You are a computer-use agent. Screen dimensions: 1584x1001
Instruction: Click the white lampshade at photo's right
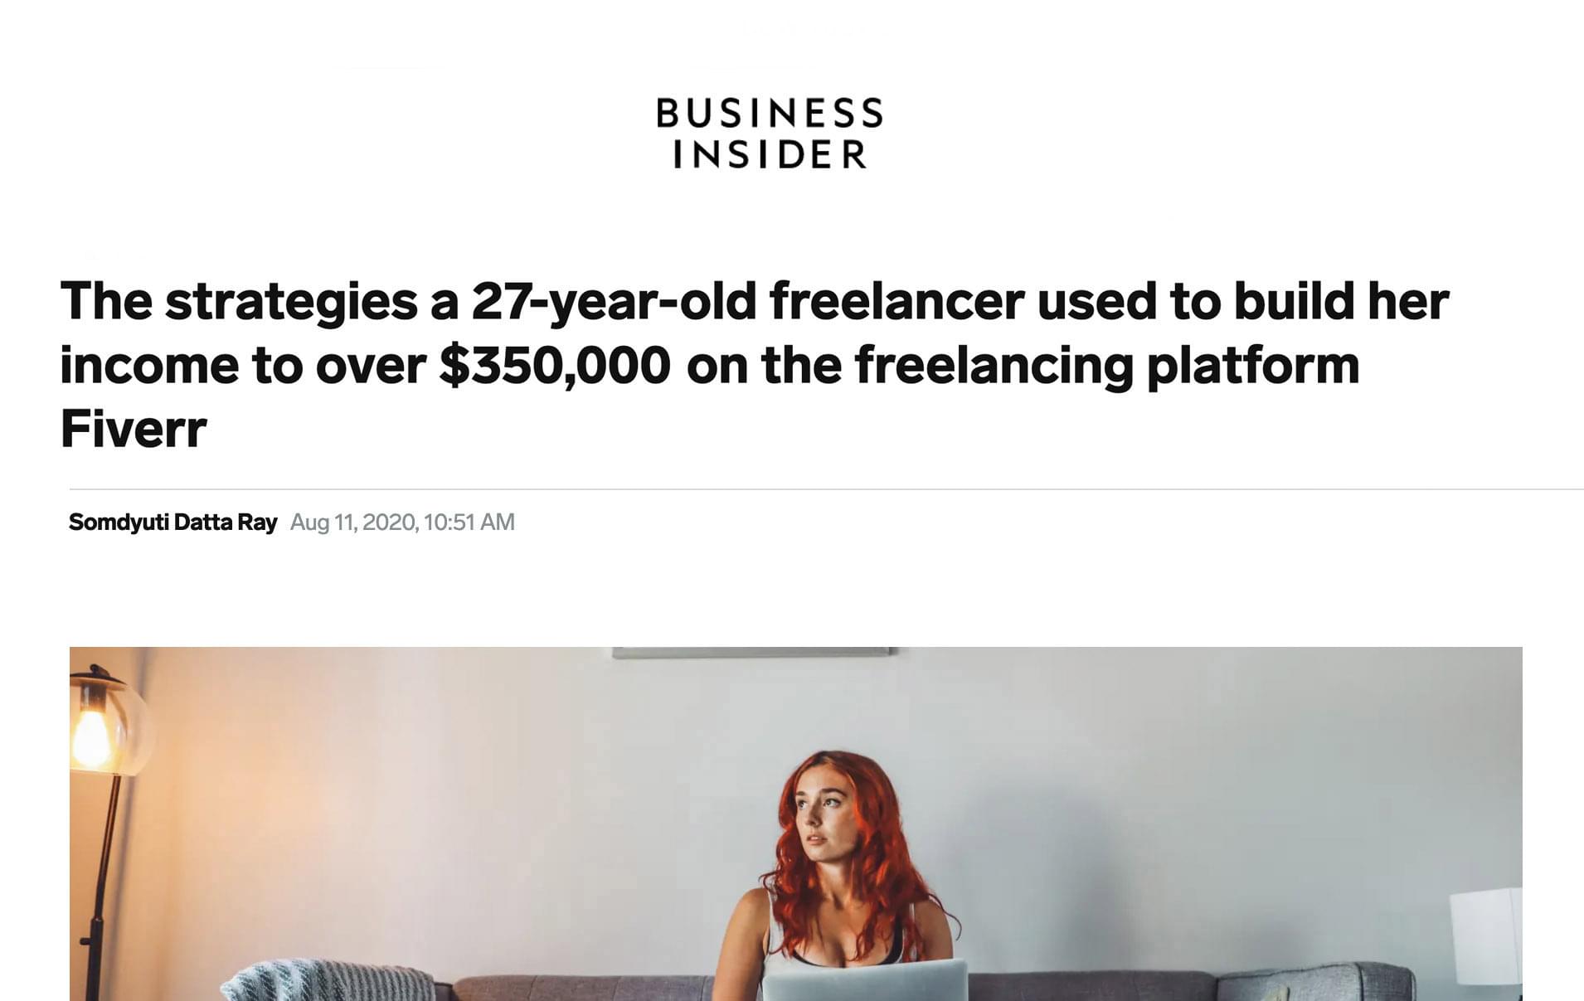(1487, 935)
